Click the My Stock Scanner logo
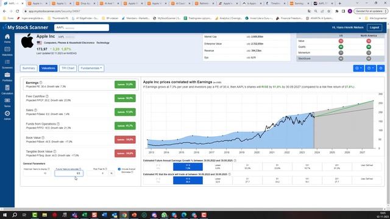 click(x=26, y=27)
